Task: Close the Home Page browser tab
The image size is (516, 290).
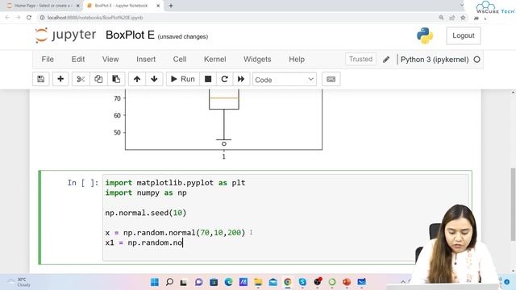Action: pyautogui.click(x=78, y=6)
